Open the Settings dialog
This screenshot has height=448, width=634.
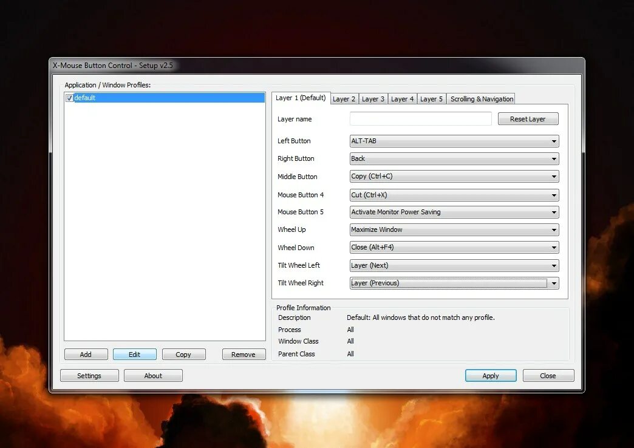point(89,376)
